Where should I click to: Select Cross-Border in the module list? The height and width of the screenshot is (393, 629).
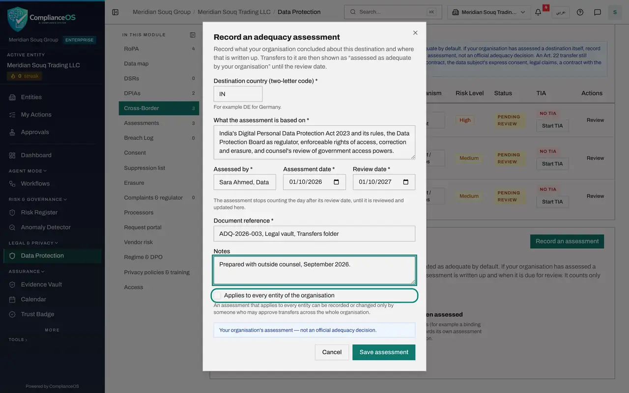point(159,108)
